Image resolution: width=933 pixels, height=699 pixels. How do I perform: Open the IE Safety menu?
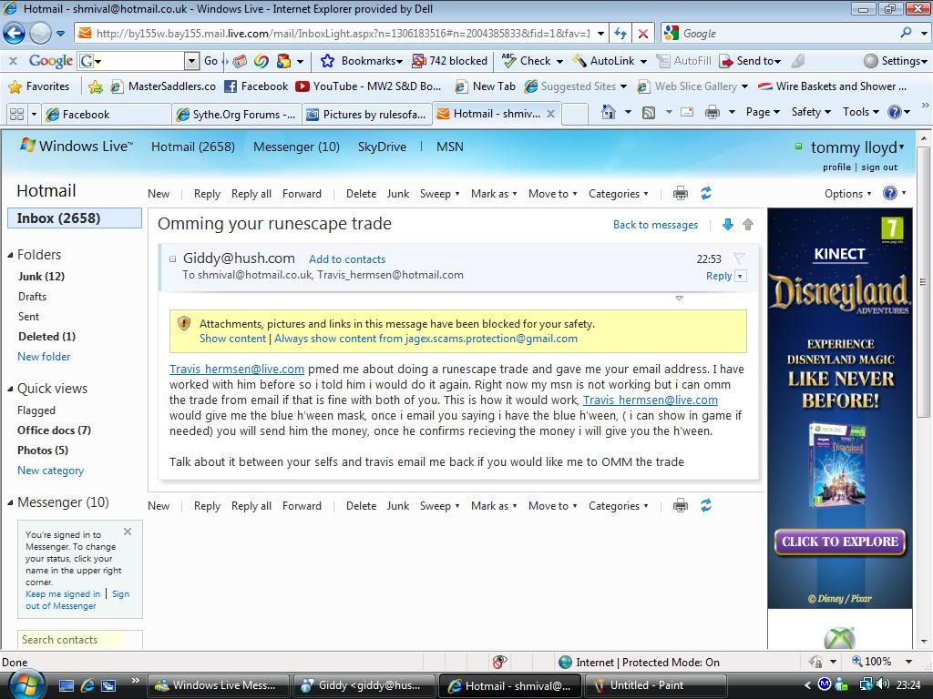coord(810,112)
